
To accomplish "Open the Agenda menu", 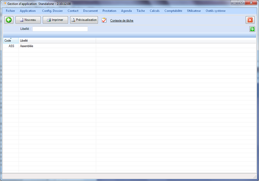I will pyautogui.click(x=126, y=11).
